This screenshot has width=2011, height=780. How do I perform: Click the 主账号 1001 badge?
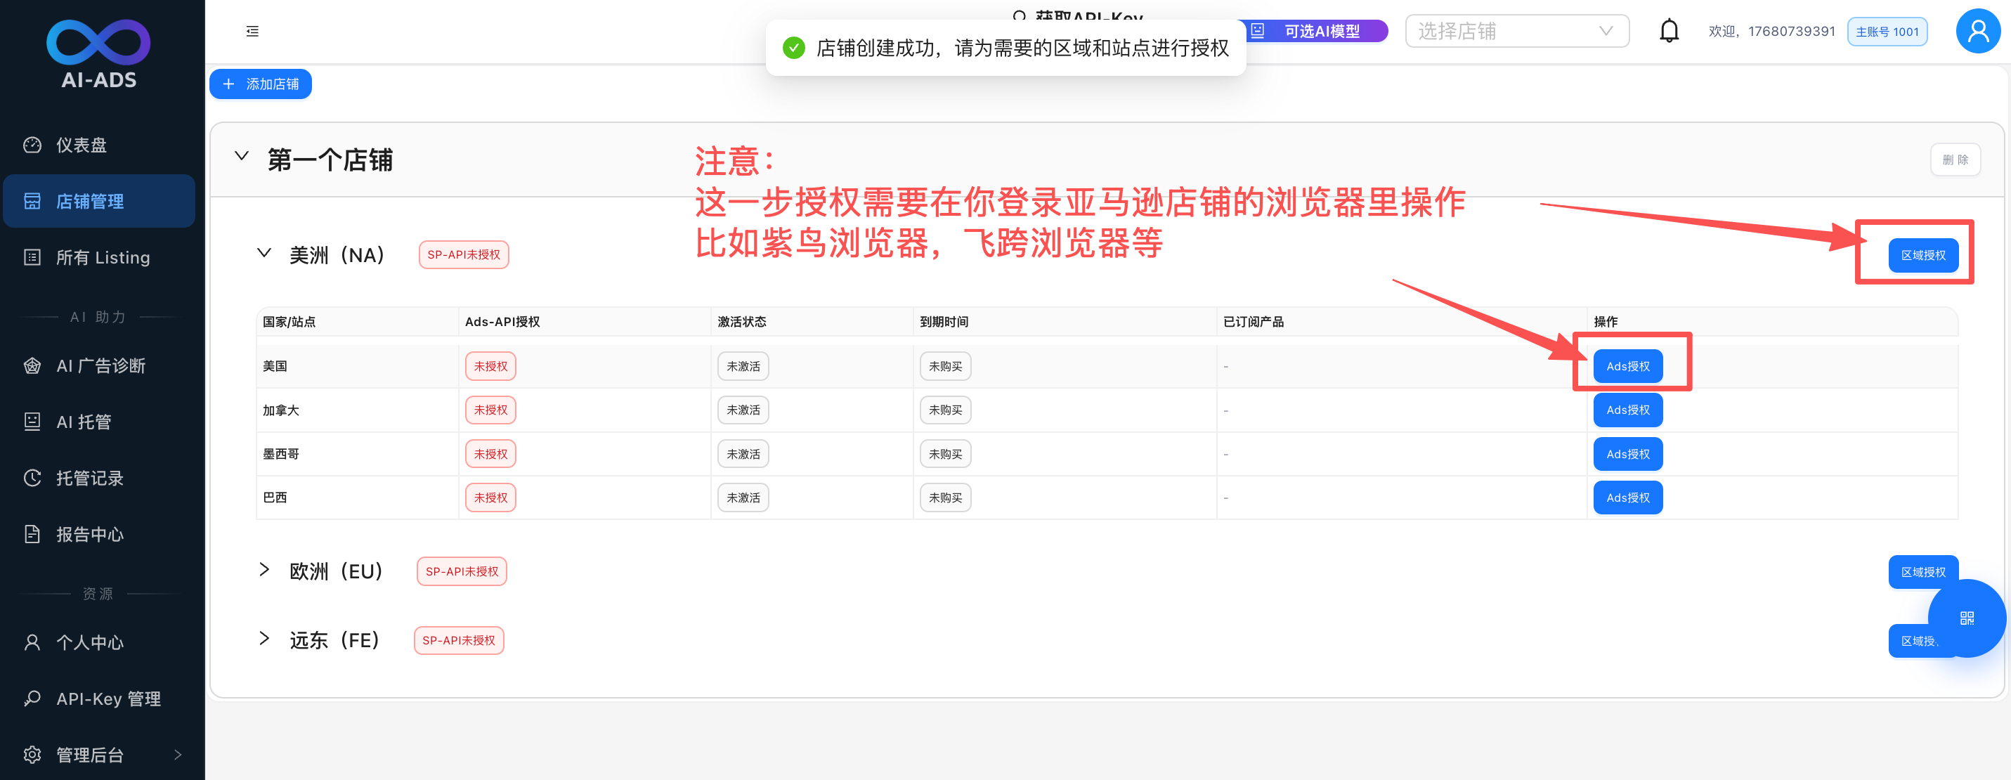click(x=1886, y=32)
